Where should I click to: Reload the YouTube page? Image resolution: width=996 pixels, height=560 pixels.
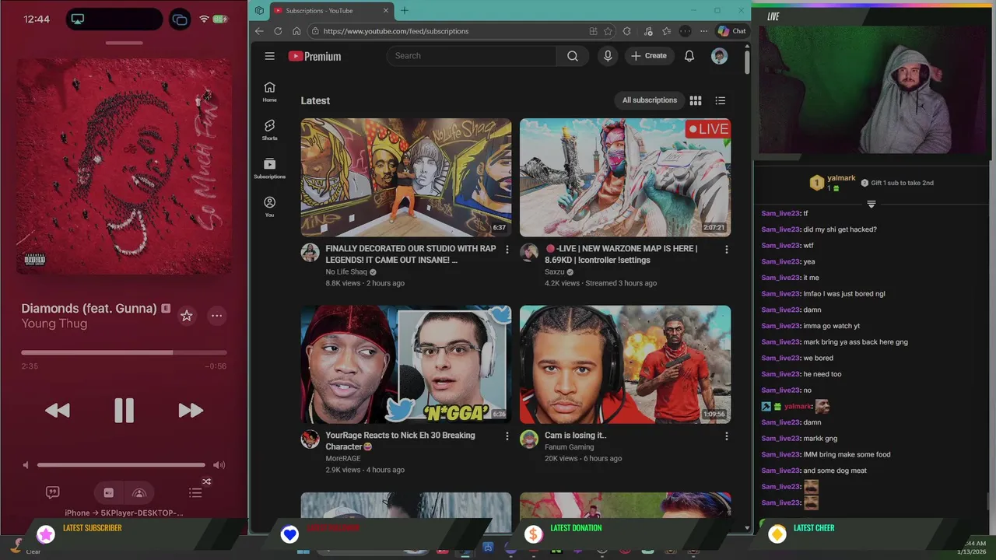click(x=278, y=31)
